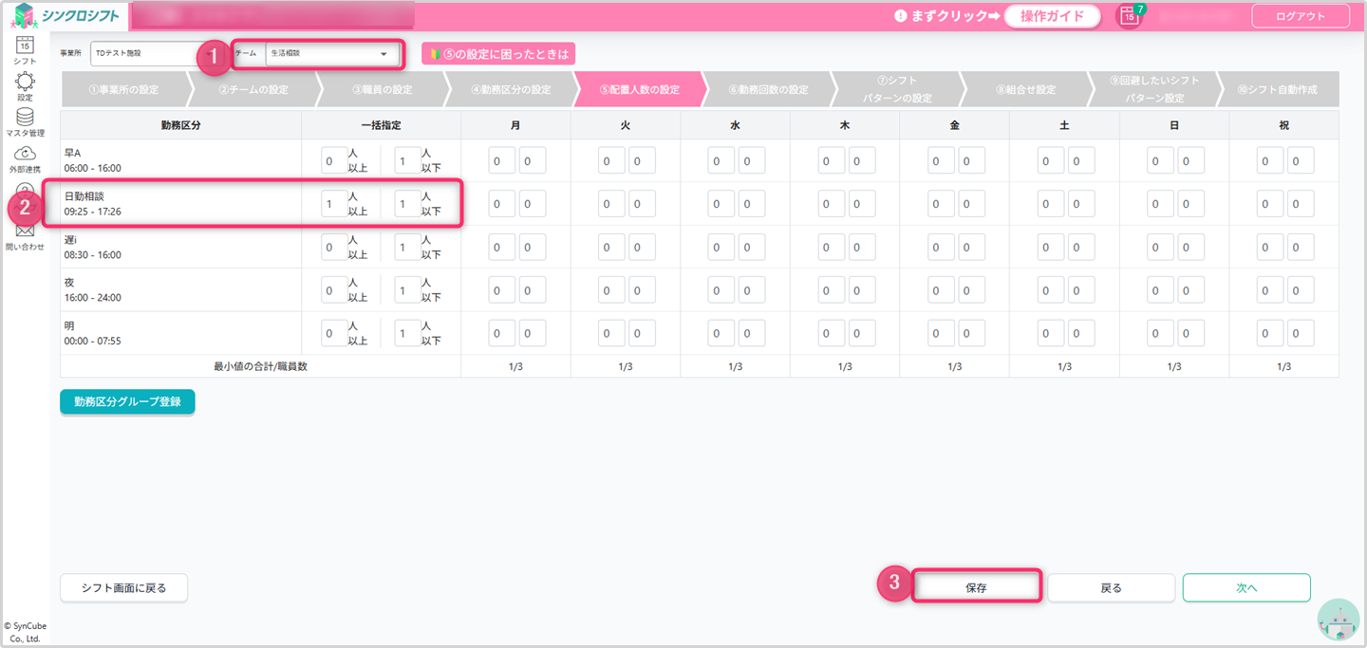Screen dimensions: 1367x648
Task: Click 明 bulk minimum 以上 field
Action: pyautogui.click(x=334, y=334)
